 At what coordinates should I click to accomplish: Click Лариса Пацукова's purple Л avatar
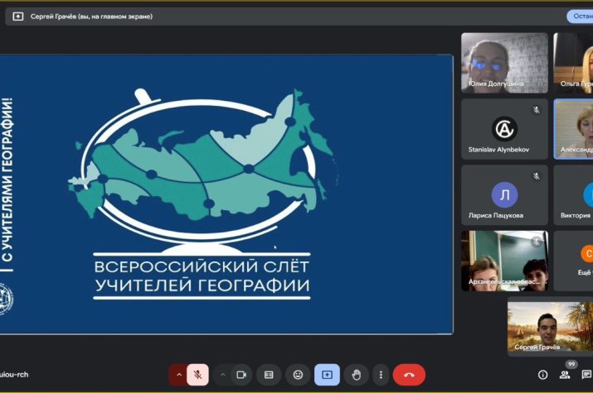[504, 194]
